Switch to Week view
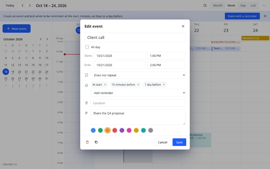 (x=231, y=6)
